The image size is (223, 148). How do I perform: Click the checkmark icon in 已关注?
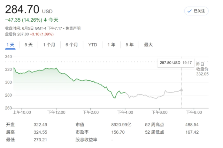point(190,11)
